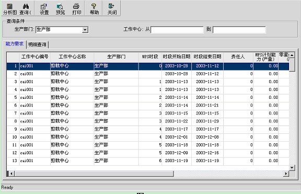301x194 pixels.
Task: Click 责任人 value 0 in row 10
Action: 251,137
